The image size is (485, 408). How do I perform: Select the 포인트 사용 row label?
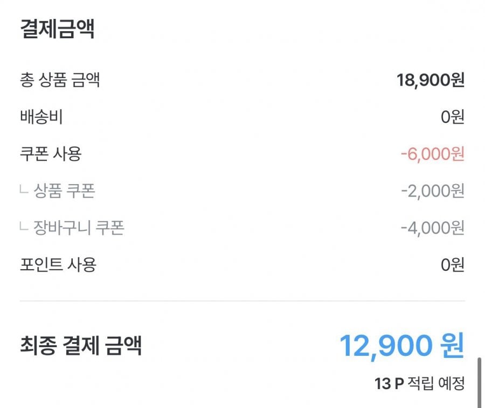pos(57,265)
